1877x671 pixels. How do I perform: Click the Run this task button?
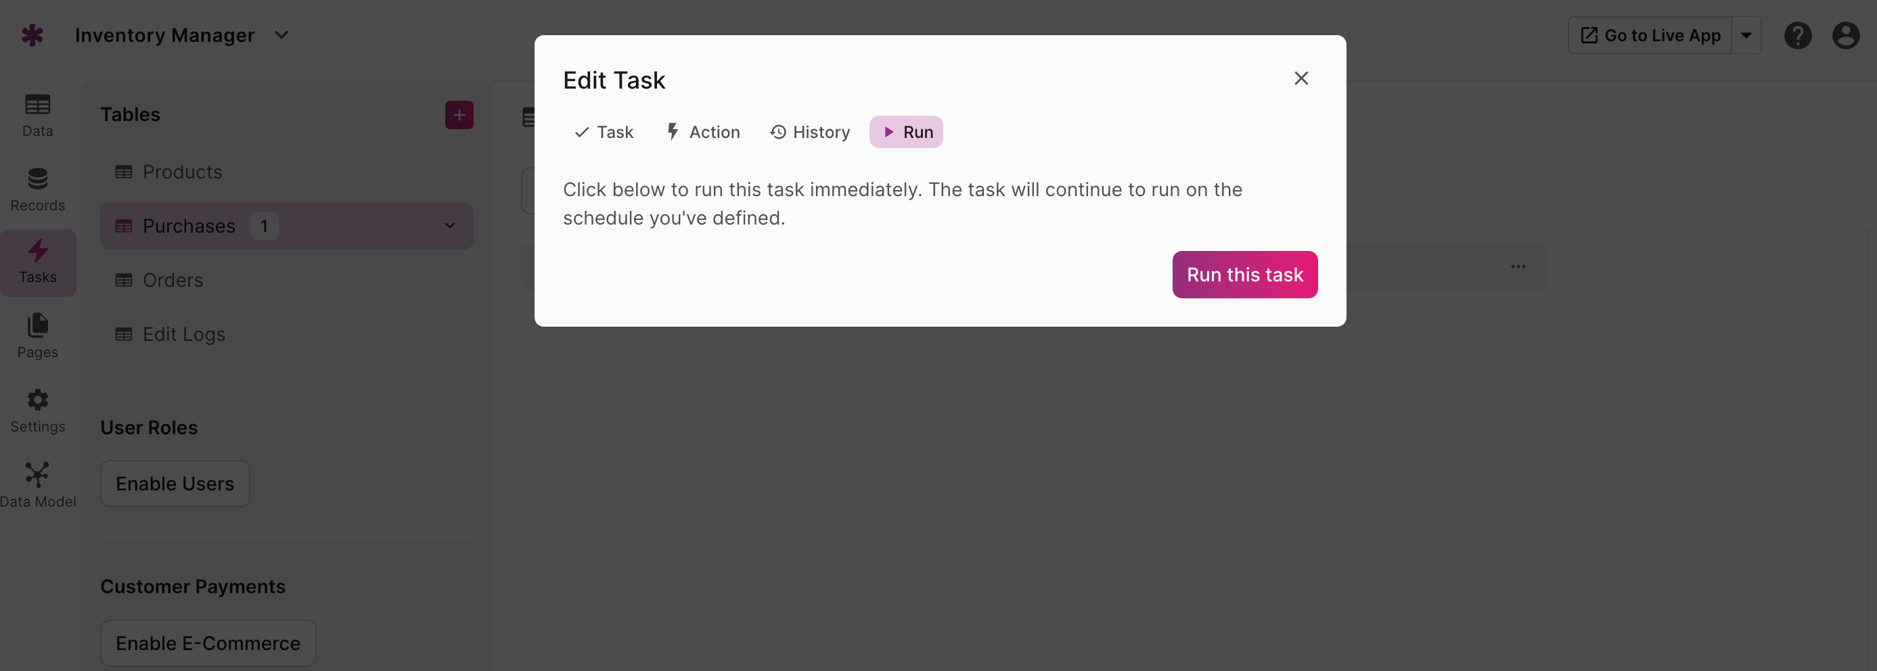click(1244, 275)
